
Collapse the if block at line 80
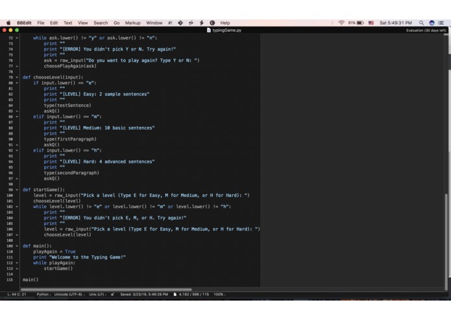tap(17, 83)
